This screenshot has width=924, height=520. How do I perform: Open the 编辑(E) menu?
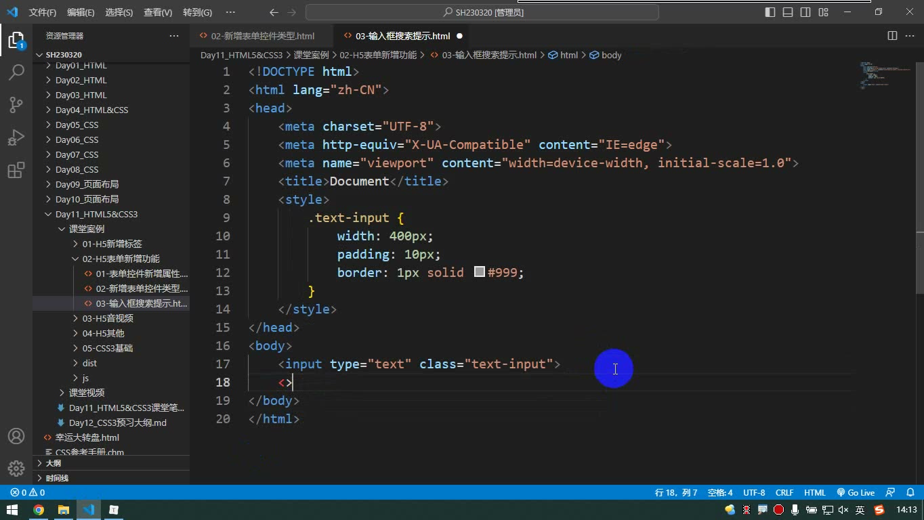(x=81, y=12)
